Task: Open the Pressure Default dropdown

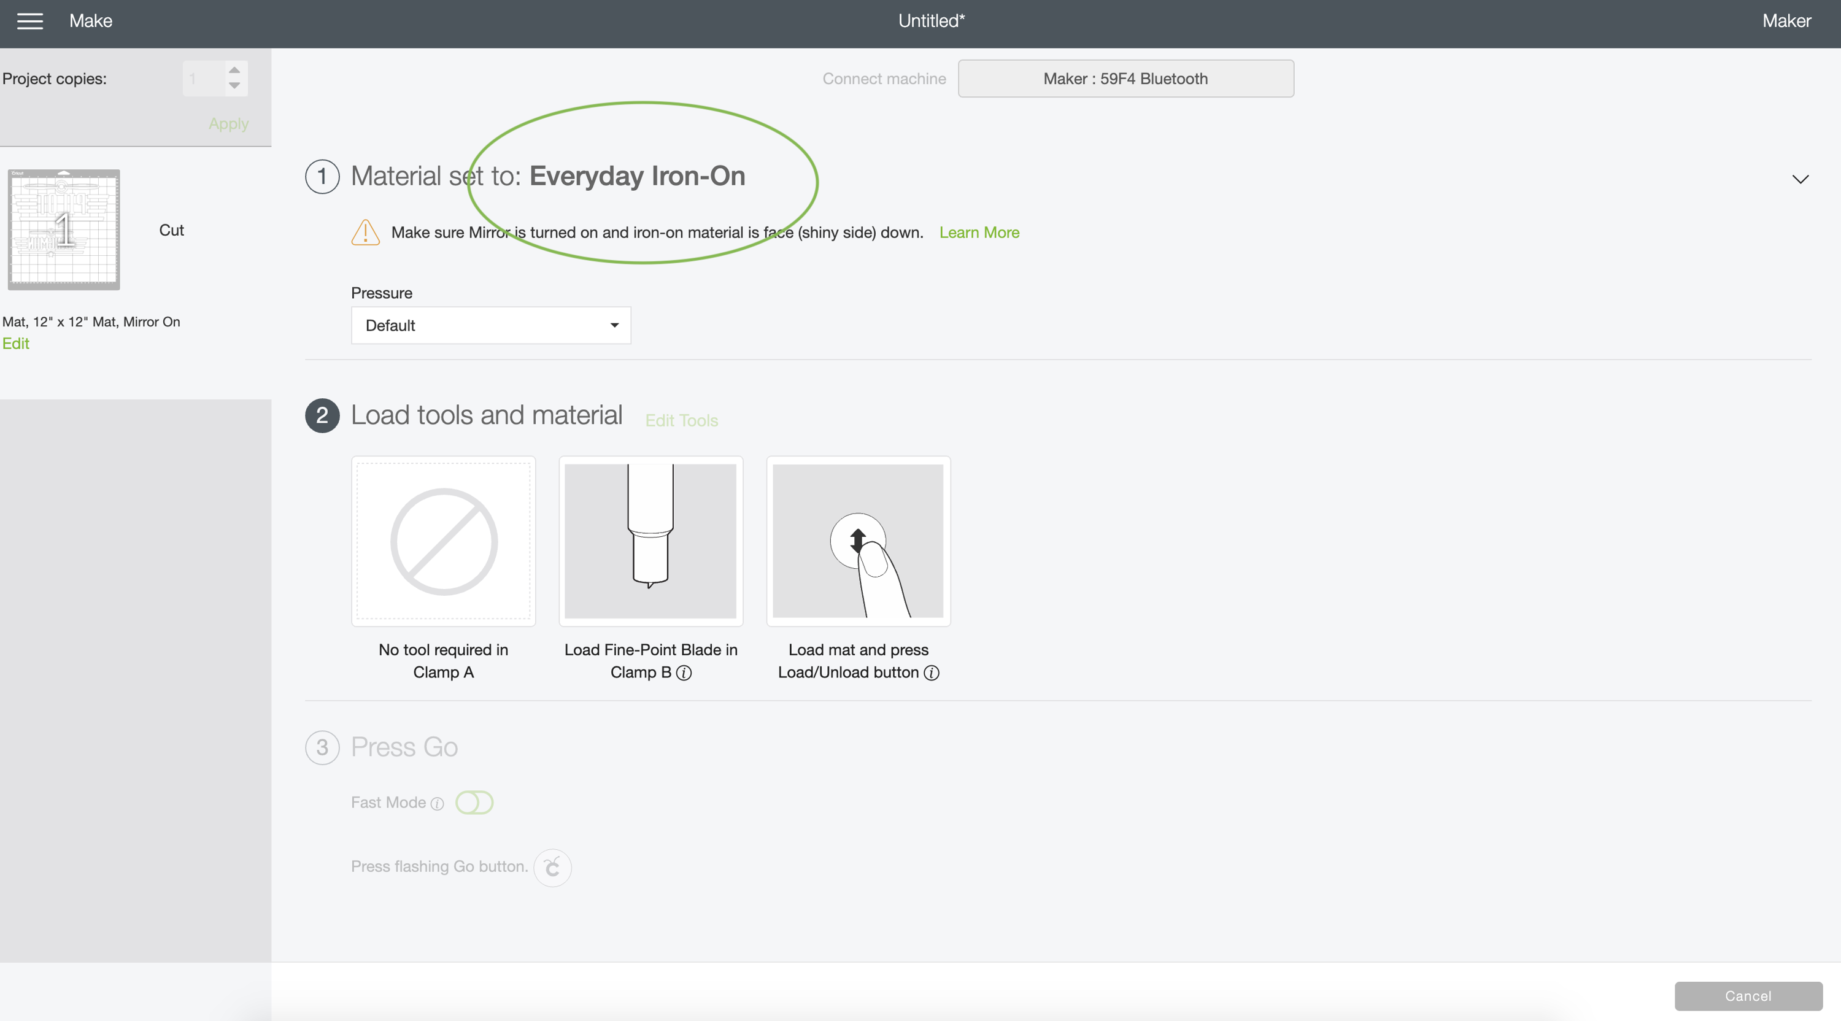Action: 491,325
